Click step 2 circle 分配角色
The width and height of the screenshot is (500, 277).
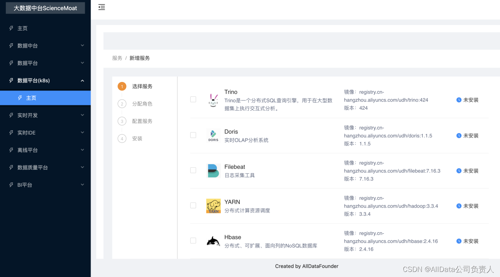pyautogui.click(x=122, y=104)
